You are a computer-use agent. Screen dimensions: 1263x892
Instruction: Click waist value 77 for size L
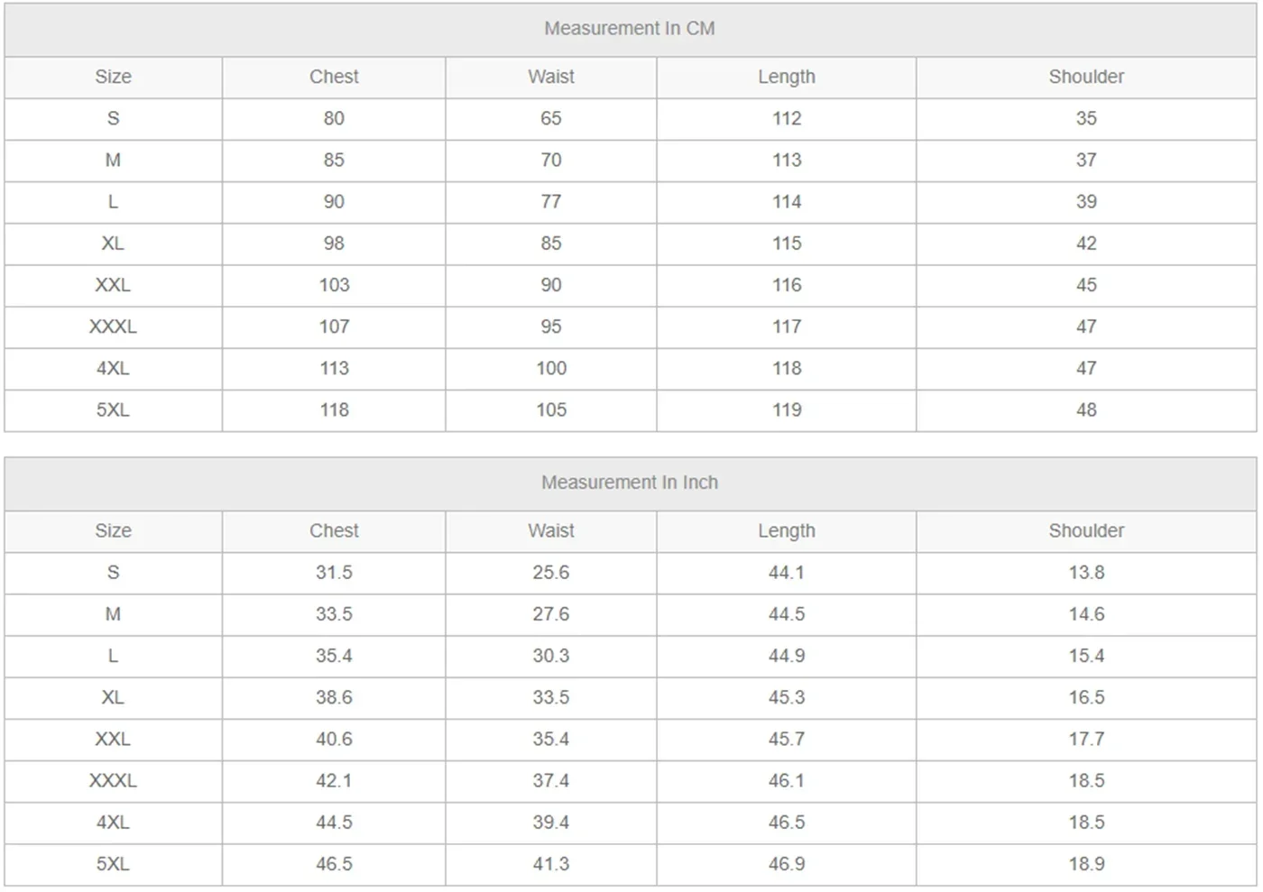[550, 202]
